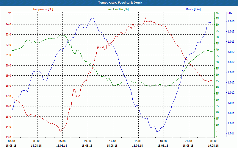This screenshot has height=149, width=238.
Task: Select the red "Temperatur [°C]" legend label
Action: point(43,9)
